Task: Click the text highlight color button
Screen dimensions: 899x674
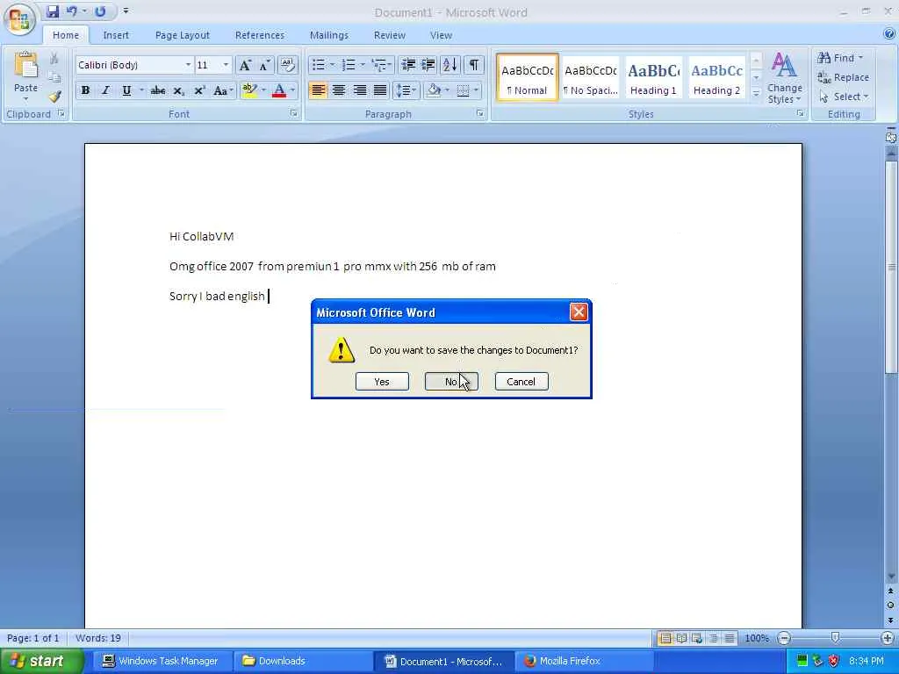Action: coord(248,90)
